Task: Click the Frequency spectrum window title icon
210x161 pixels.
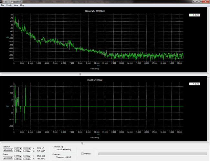Action: point(2,2)
